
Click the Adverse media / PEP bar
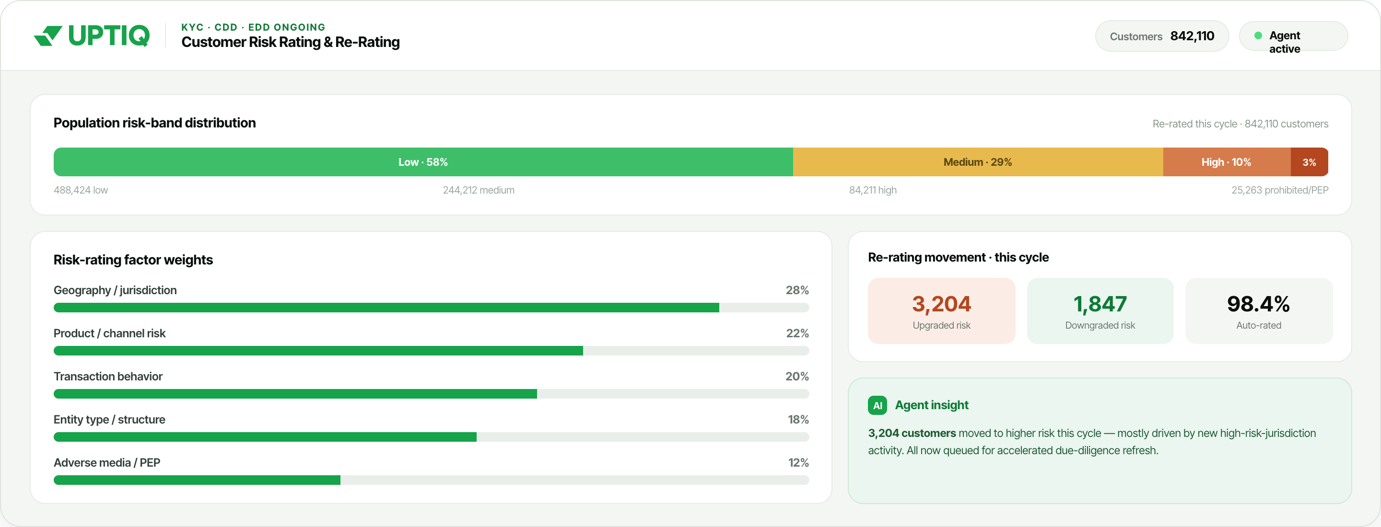point(431,480)
